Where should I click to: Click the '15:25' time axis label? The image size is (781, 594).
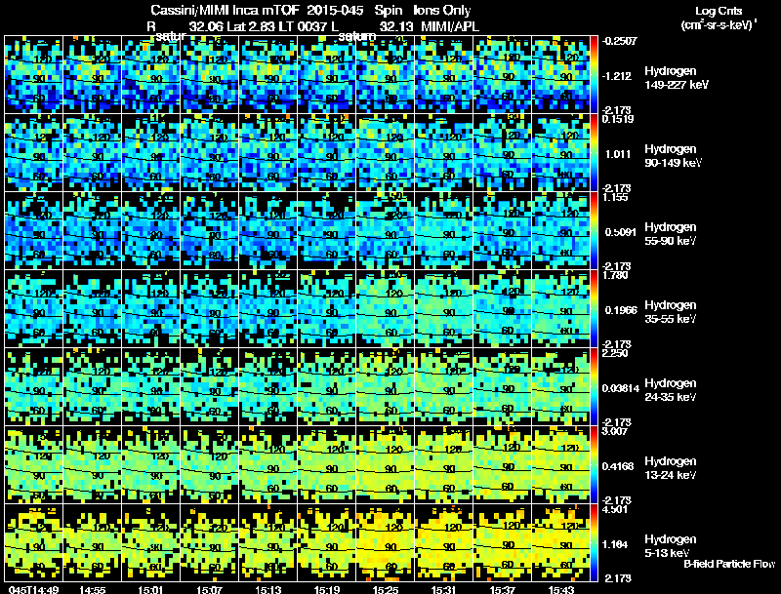386,589
